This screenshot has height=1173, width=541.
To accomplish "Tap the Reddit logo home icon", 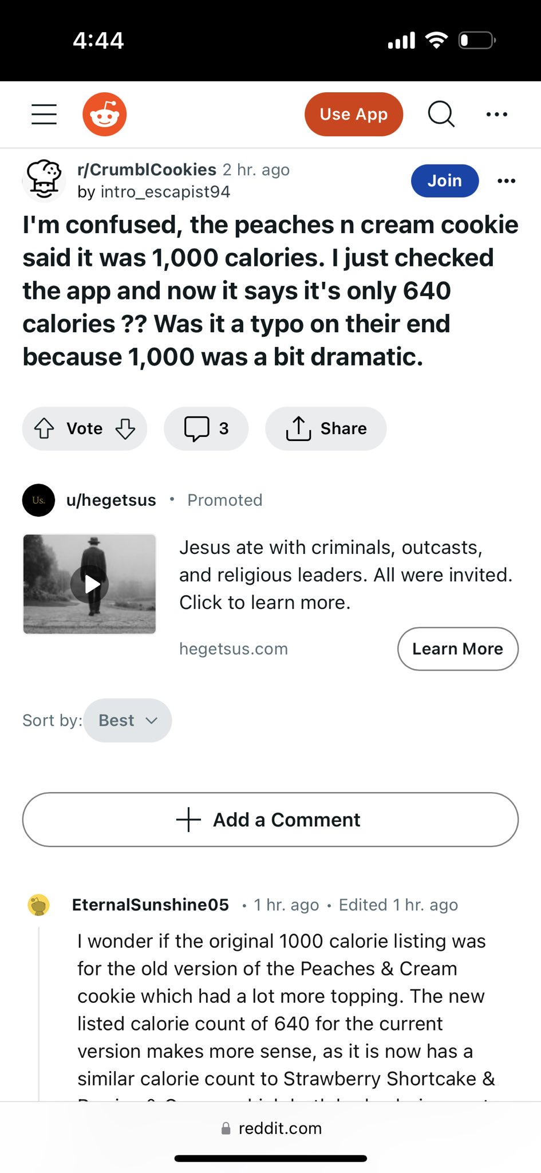I will 104,114.
